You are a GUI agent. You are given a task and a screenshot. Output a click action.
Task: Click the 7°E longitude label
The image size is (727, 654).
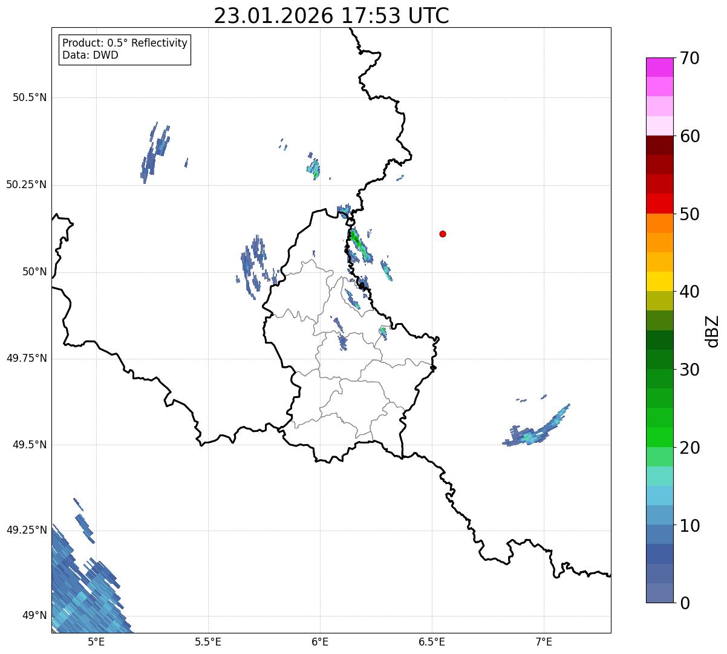point(544,641)
